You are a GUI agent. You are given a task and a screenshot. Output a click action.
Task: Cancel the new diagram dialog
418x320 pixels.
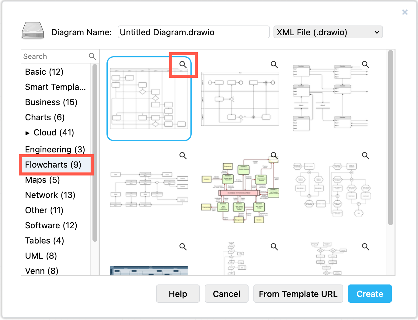[226, 294]
